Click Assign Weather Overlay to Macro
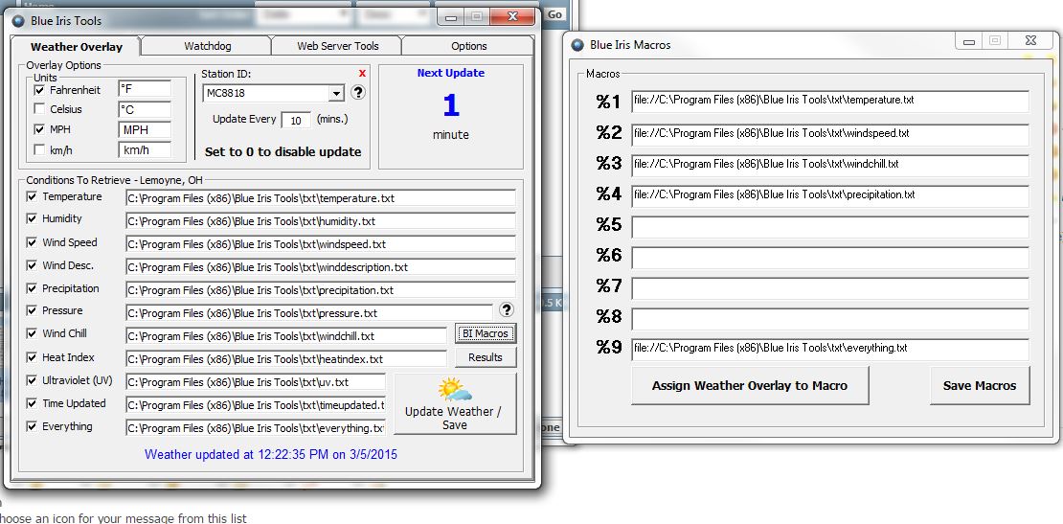This screenshot has height=524, width=1063. [750, 386]
